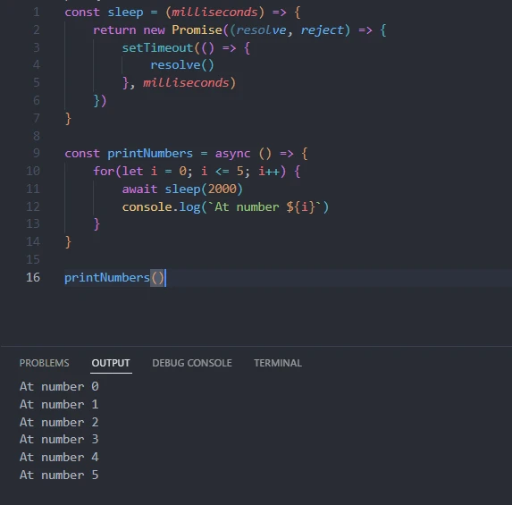Screen dimensions: 512x505
Task: Click setTimeout on line 3
Action: (158, 48)
